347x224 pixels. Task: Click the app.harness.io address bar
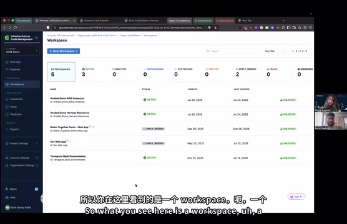coord(130,27)
